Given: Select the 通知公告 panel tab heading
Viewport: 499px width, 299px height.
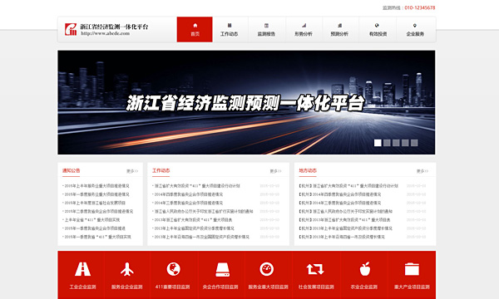Looking at the screenshot, I should (71, 170).
